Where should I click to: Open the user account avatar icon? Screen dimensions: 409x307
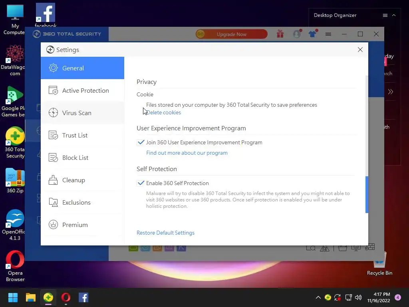click(297, 34)
